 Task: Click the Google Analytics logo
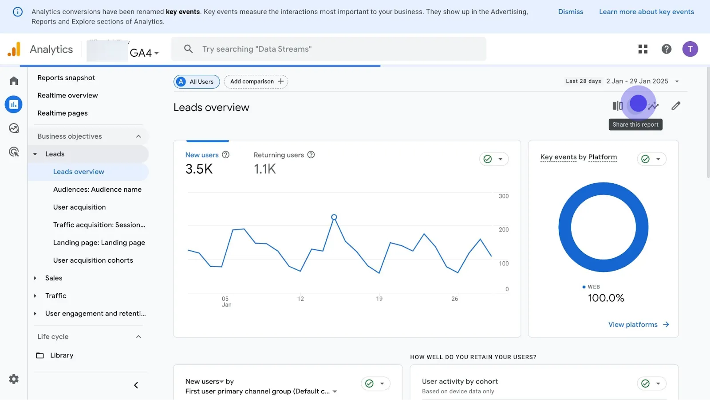click(14, 49)
